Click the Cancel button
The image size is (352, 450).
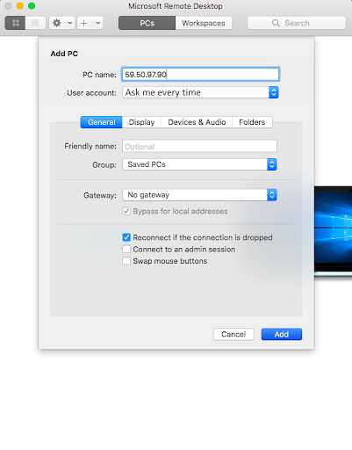click(233, 334)
